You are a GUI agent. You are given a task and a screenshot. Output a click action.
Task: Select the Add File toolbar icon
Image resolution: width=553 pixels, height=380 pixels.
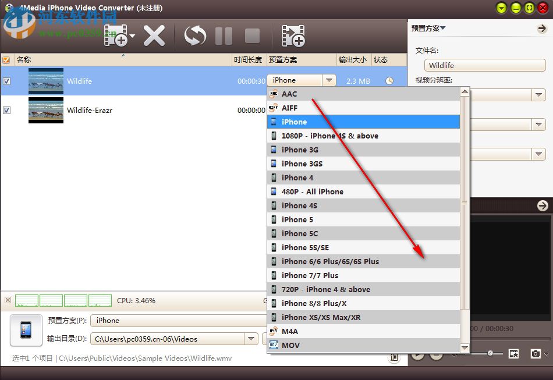[116, 35]
